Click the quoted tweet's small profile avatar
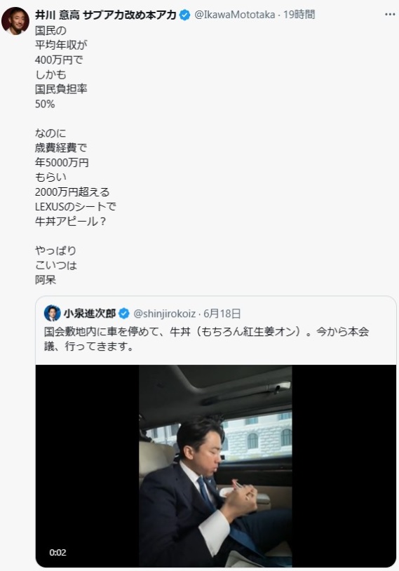This screenshot has height=571, width=399. [x=52, y=313]
